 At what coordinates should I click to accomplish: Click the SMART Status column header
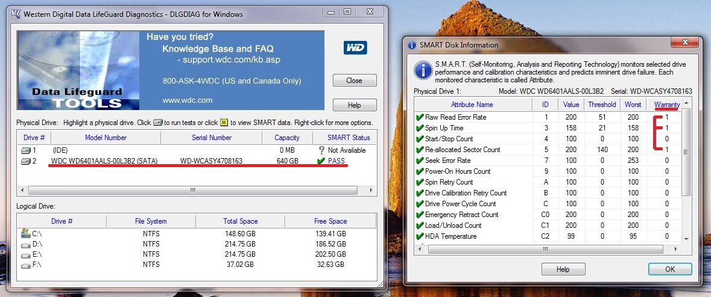345,138
